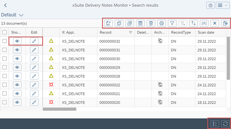The image size is (231, 129).
Task: Open the hamburger menu dropdown
Action: (x=222, y=5)
